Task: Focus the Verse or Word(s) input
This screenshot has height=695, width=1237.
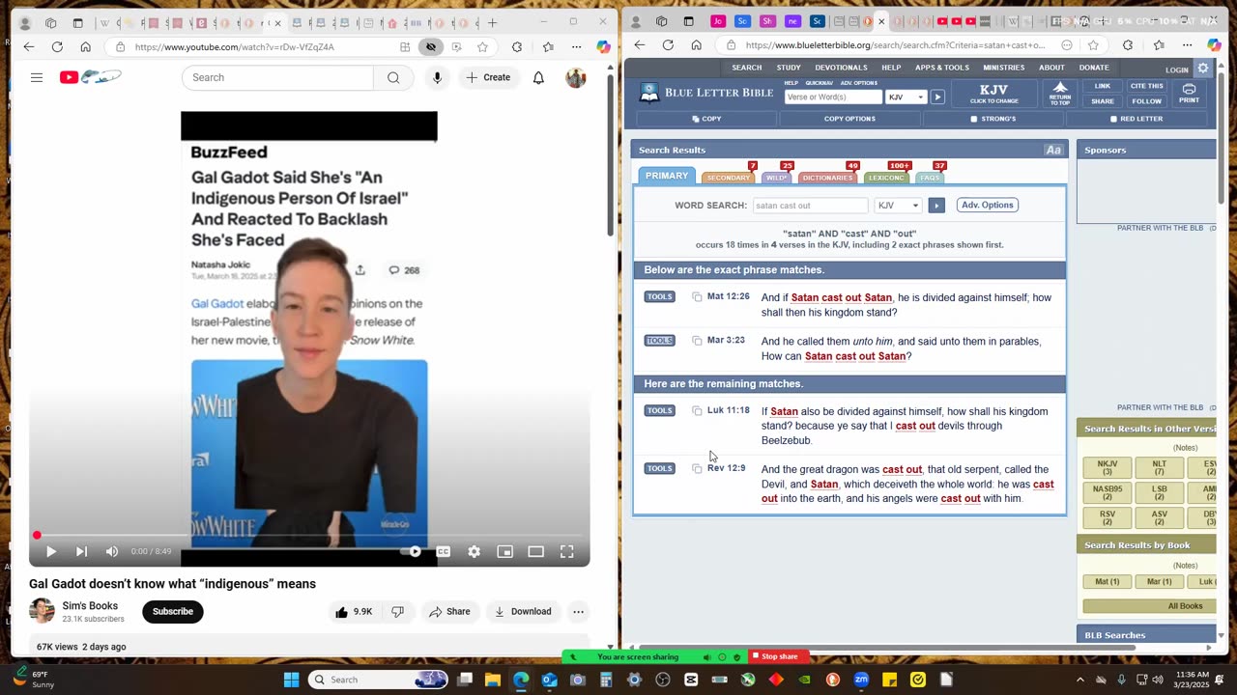Action: click(x=833, y=97)
